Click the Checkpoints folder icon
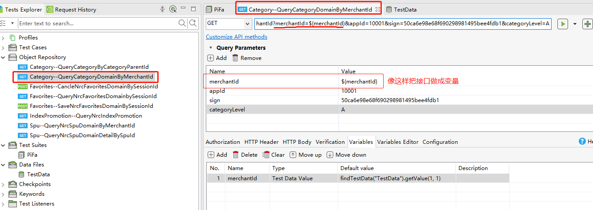The height and width of the screenshot is (210, 593). pyautogui.click(x=12, y=184)
